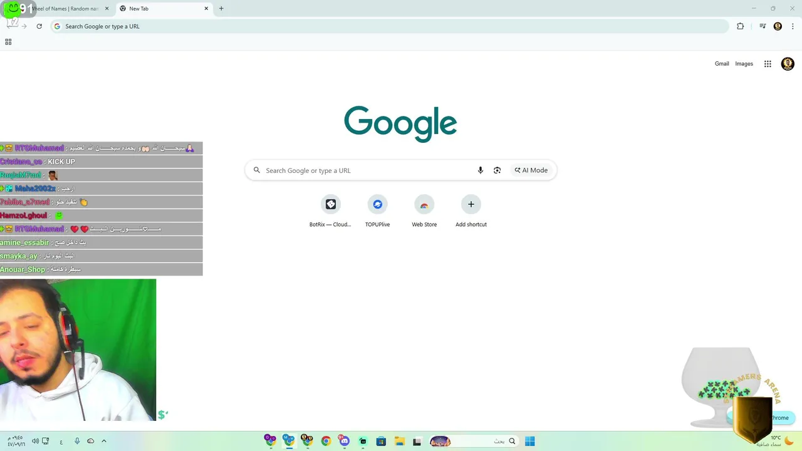Open the Web Store shortcut
Screen dimensions: 802x451
click(x=424, y=211)
